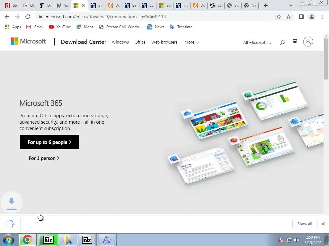Viewport: 329px width, 246px height.
Task: Expand the tab search chevron
Action: click(290, 5)
